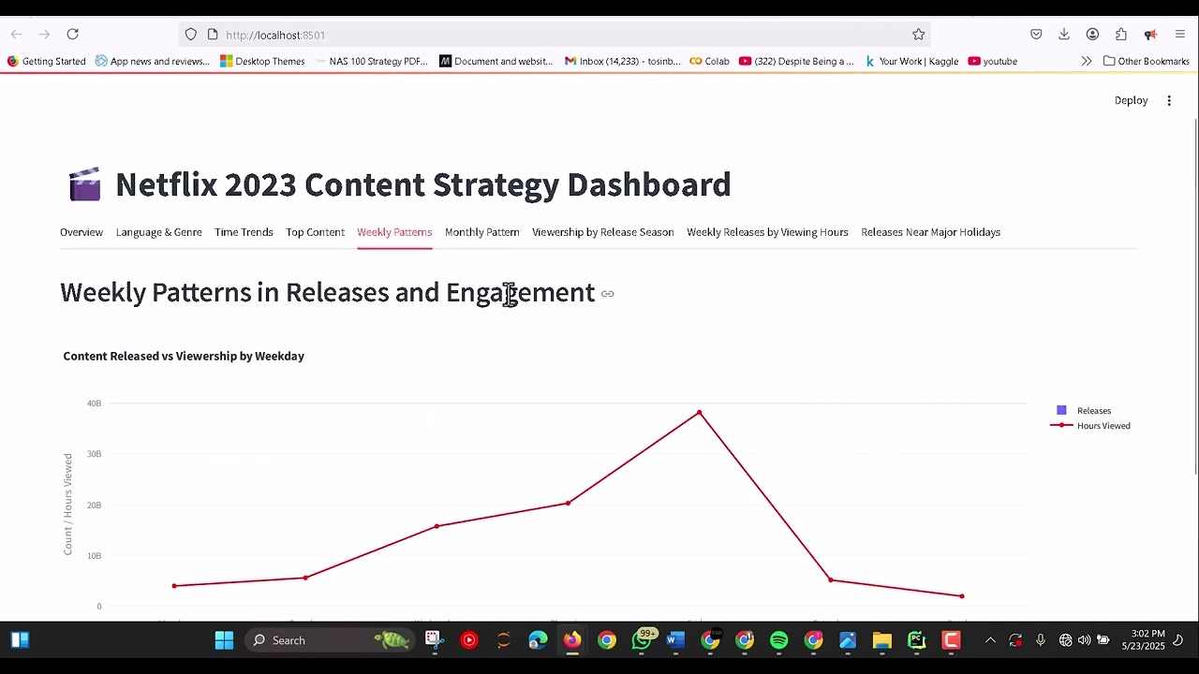The height and width of the screenshot is (674, 1199).
Task: Click the browser forward arrow
Action: click(44, 35)
